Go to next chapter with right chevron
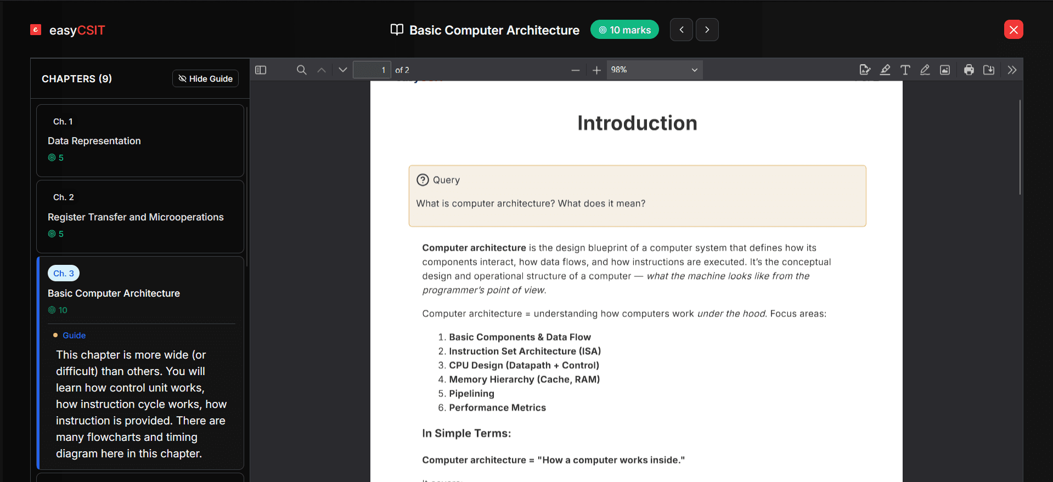 [x=707, y=30]
